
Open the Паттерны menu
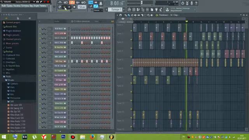tap(25, 6)
